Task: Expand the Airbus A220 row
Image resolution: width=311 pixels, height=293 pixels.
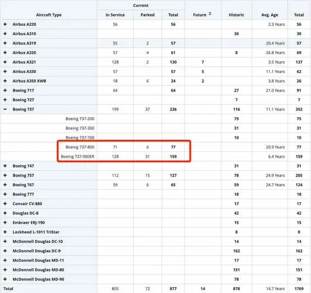Action: [5, 24]
